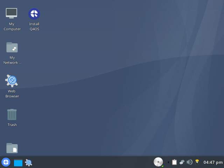
Task: Expand the hidden system tray icons arrow
Action: click(168, 162)
